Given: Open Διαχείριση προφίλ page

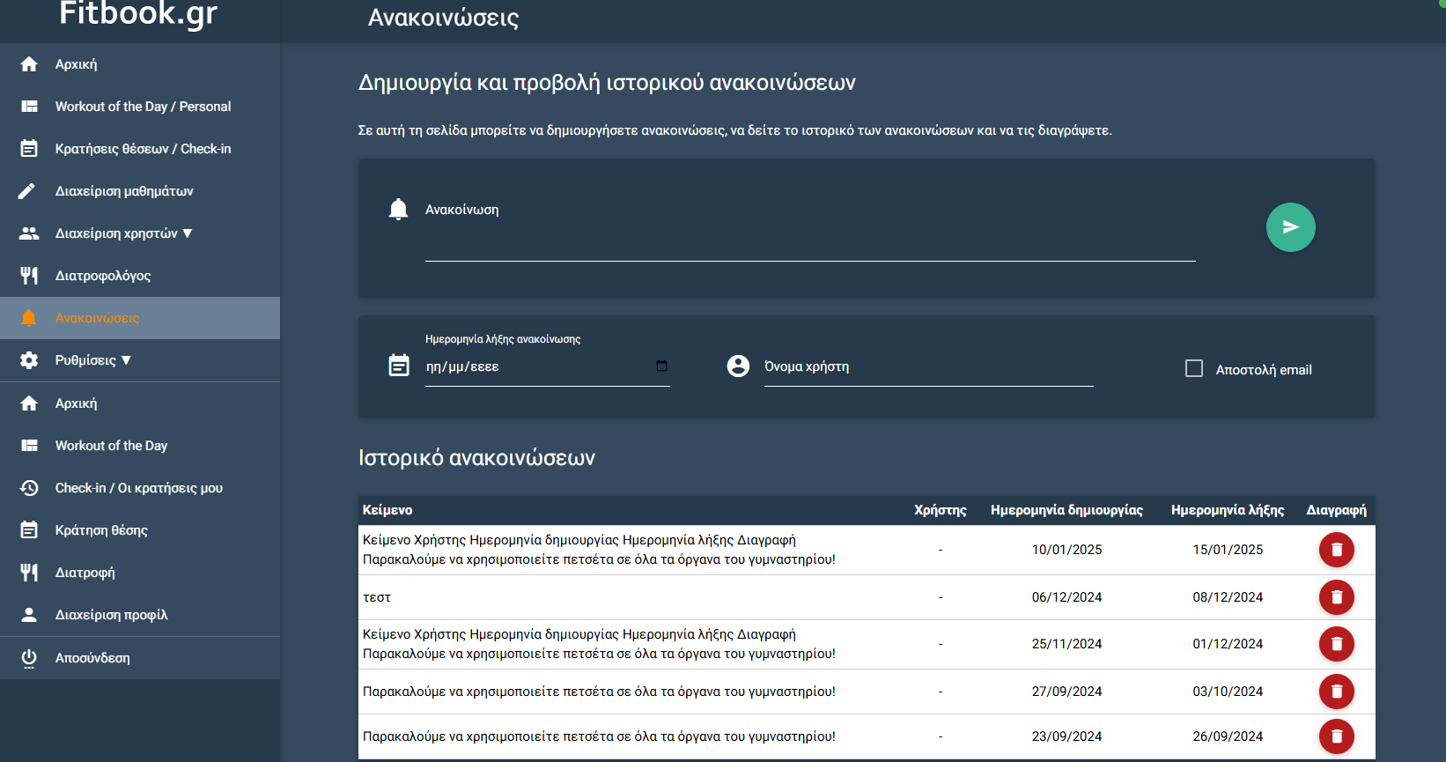Looking at the screenshot, I should click(x=111, y=615).
